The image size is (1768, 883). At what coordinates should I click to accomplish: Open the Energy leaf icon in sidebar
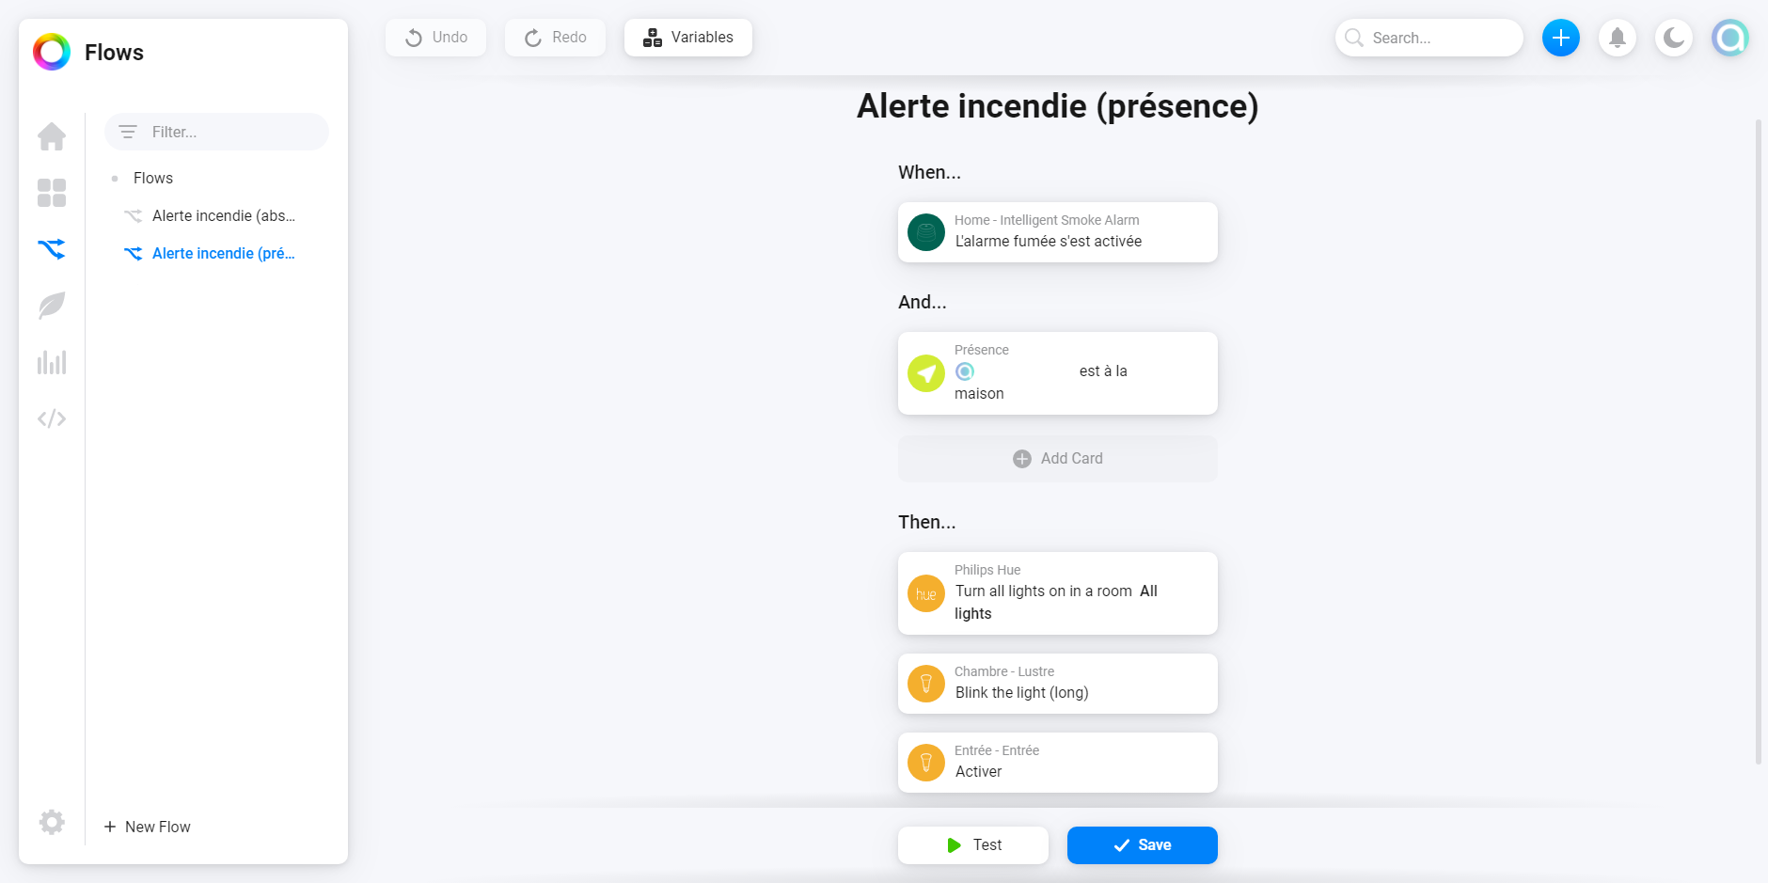point(52,306)
